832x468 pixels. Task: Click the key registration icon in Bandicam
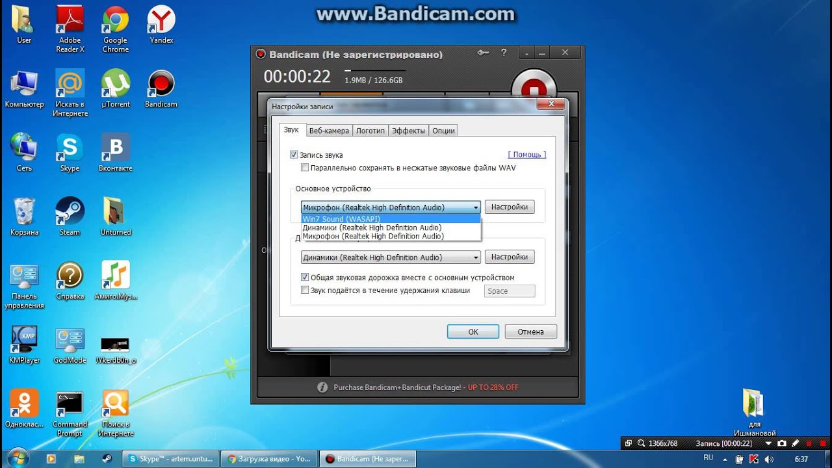click(483, 53)
